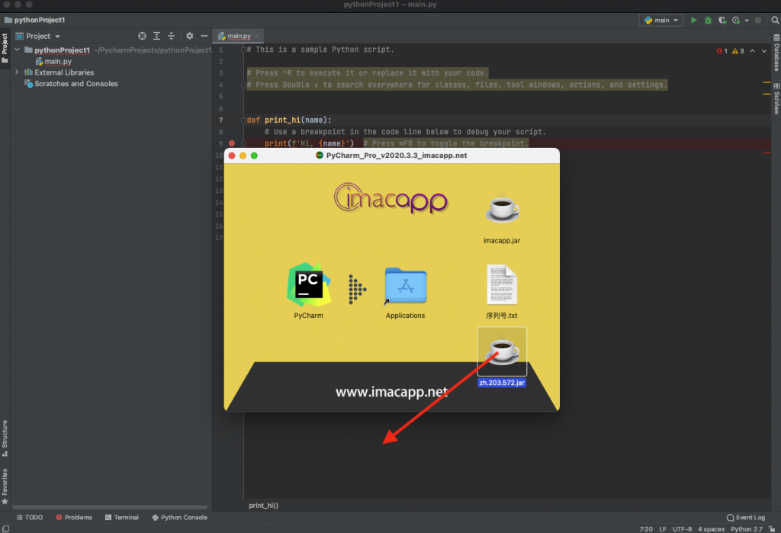Image resolution: width=781 pixels, height=533 pixels.
Task: Expand the External Libraries node
Action: coord(18,72)
